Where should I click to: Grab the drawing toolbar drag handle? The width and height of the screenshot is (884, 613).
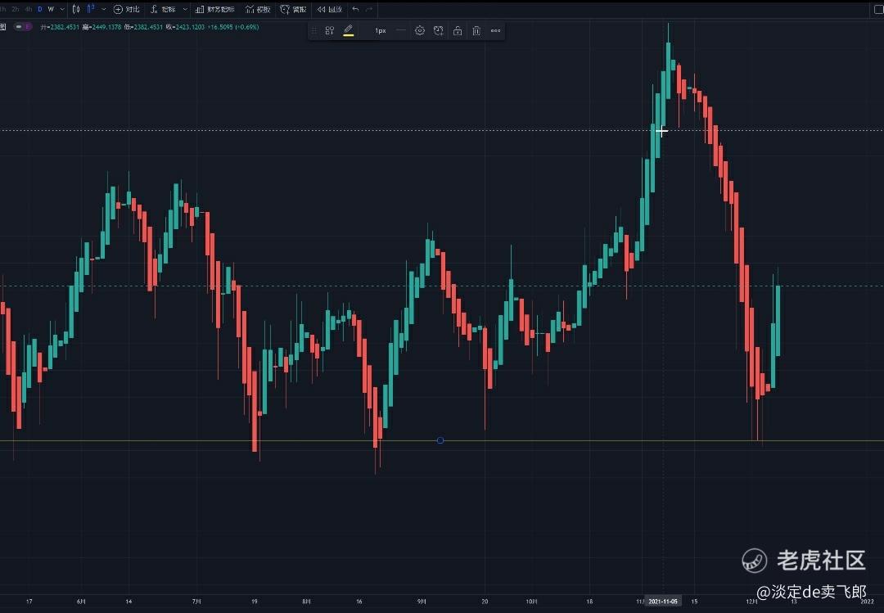click(314, 31)
